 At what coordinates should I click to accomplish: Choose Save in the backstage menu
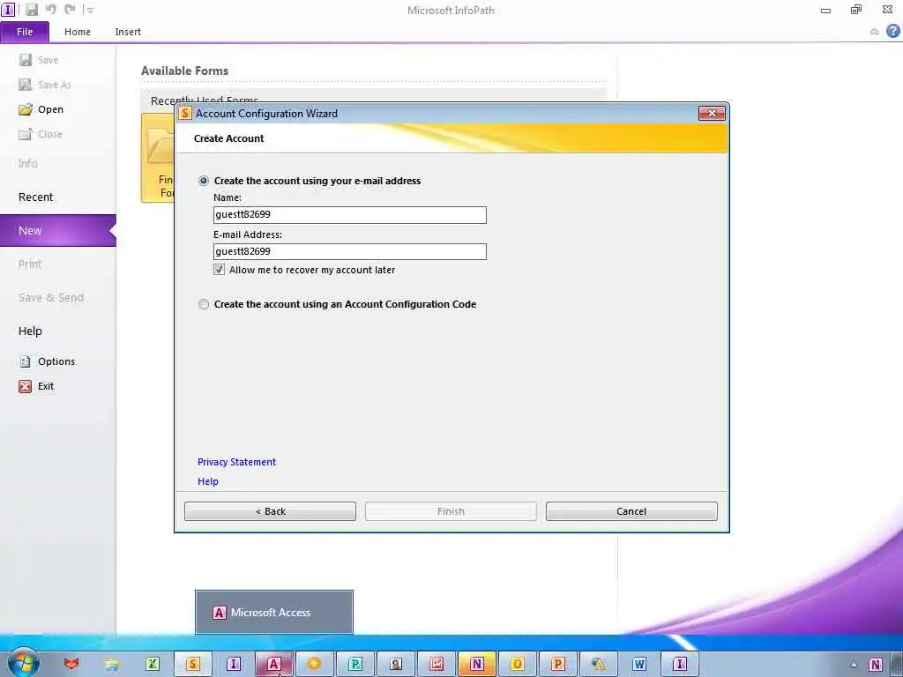click(39, 60)
